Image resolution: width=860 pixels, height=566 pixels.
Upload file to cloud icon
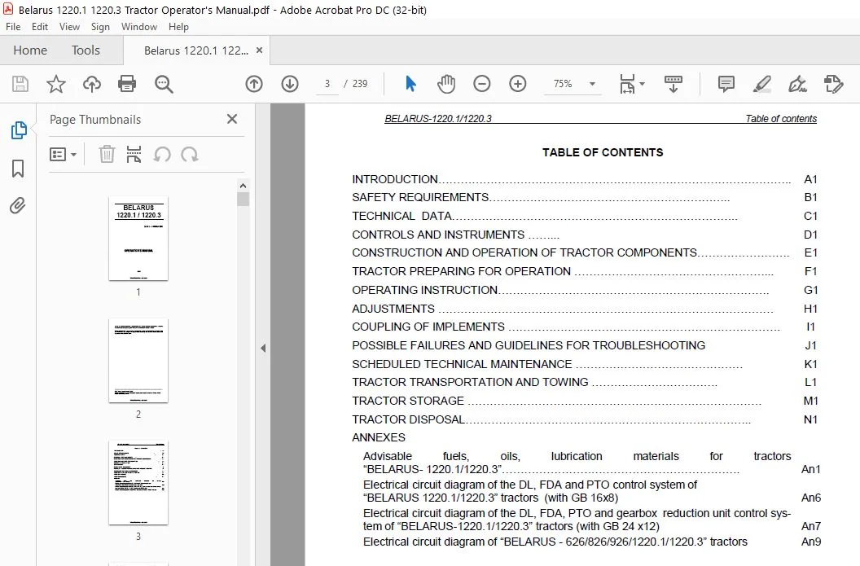pyautogui.click(x=91, y=84)
